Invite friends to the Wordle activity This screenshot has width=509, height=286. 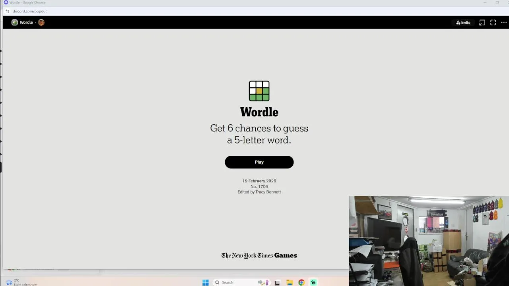pyautogui.click(x=463, y=23)
